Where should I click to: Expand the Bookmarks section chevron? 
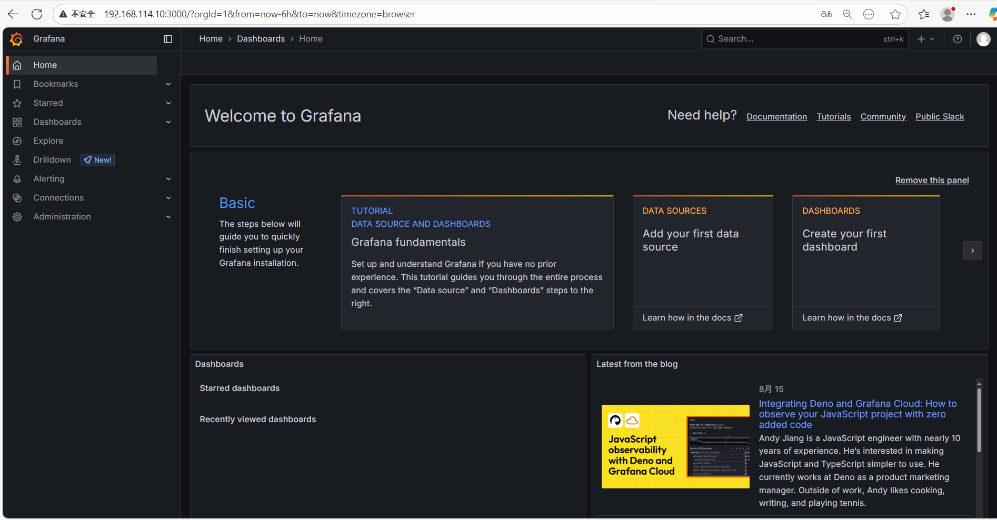[x=168, y=84]
